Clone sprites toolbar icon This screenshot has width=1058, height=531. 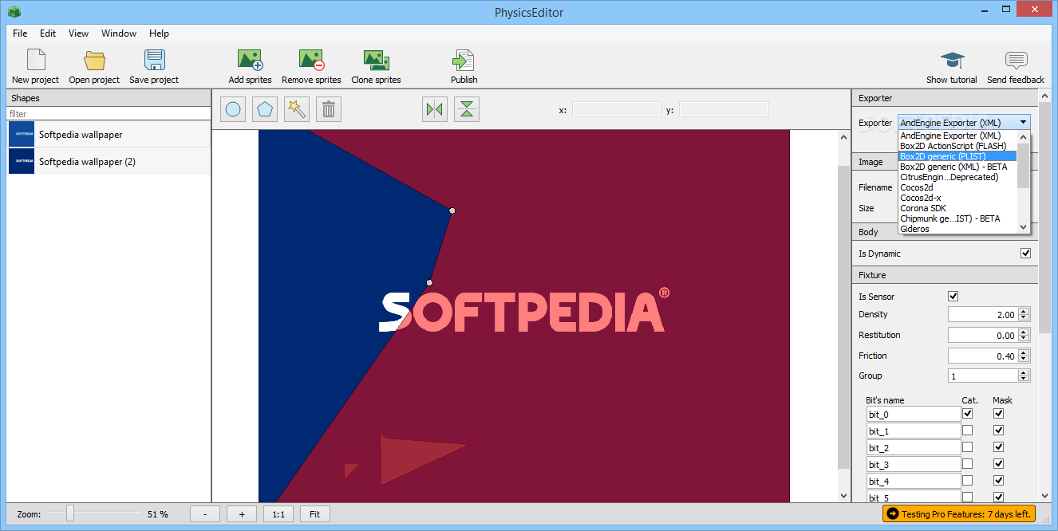(x=376, y=61)
